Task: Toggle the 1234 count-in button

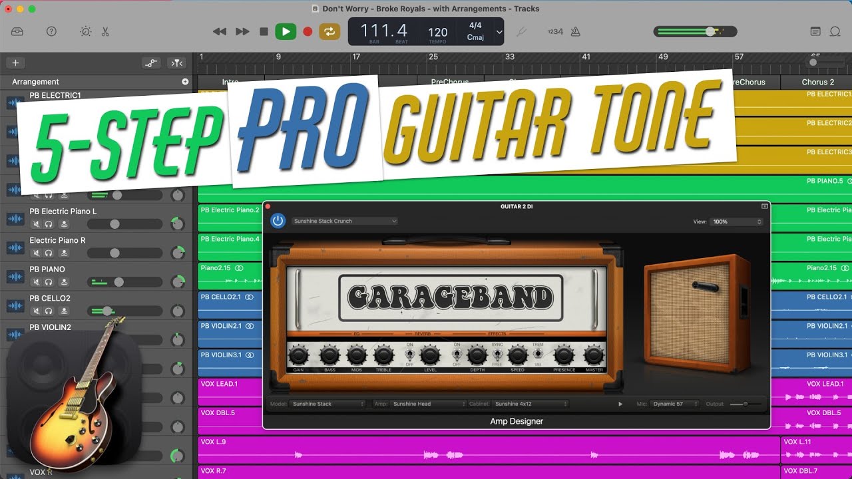Action: 555,31
